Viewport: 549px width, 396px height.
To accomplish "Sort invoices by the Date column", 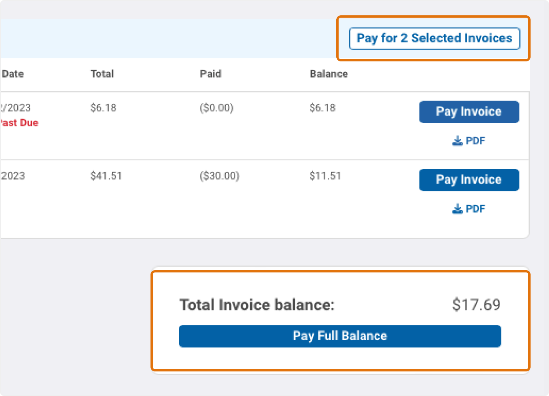I will click(13, 74).
